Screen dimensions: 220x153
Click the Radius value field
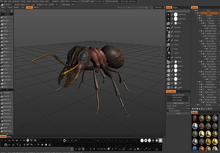click(x=45, y=4)
